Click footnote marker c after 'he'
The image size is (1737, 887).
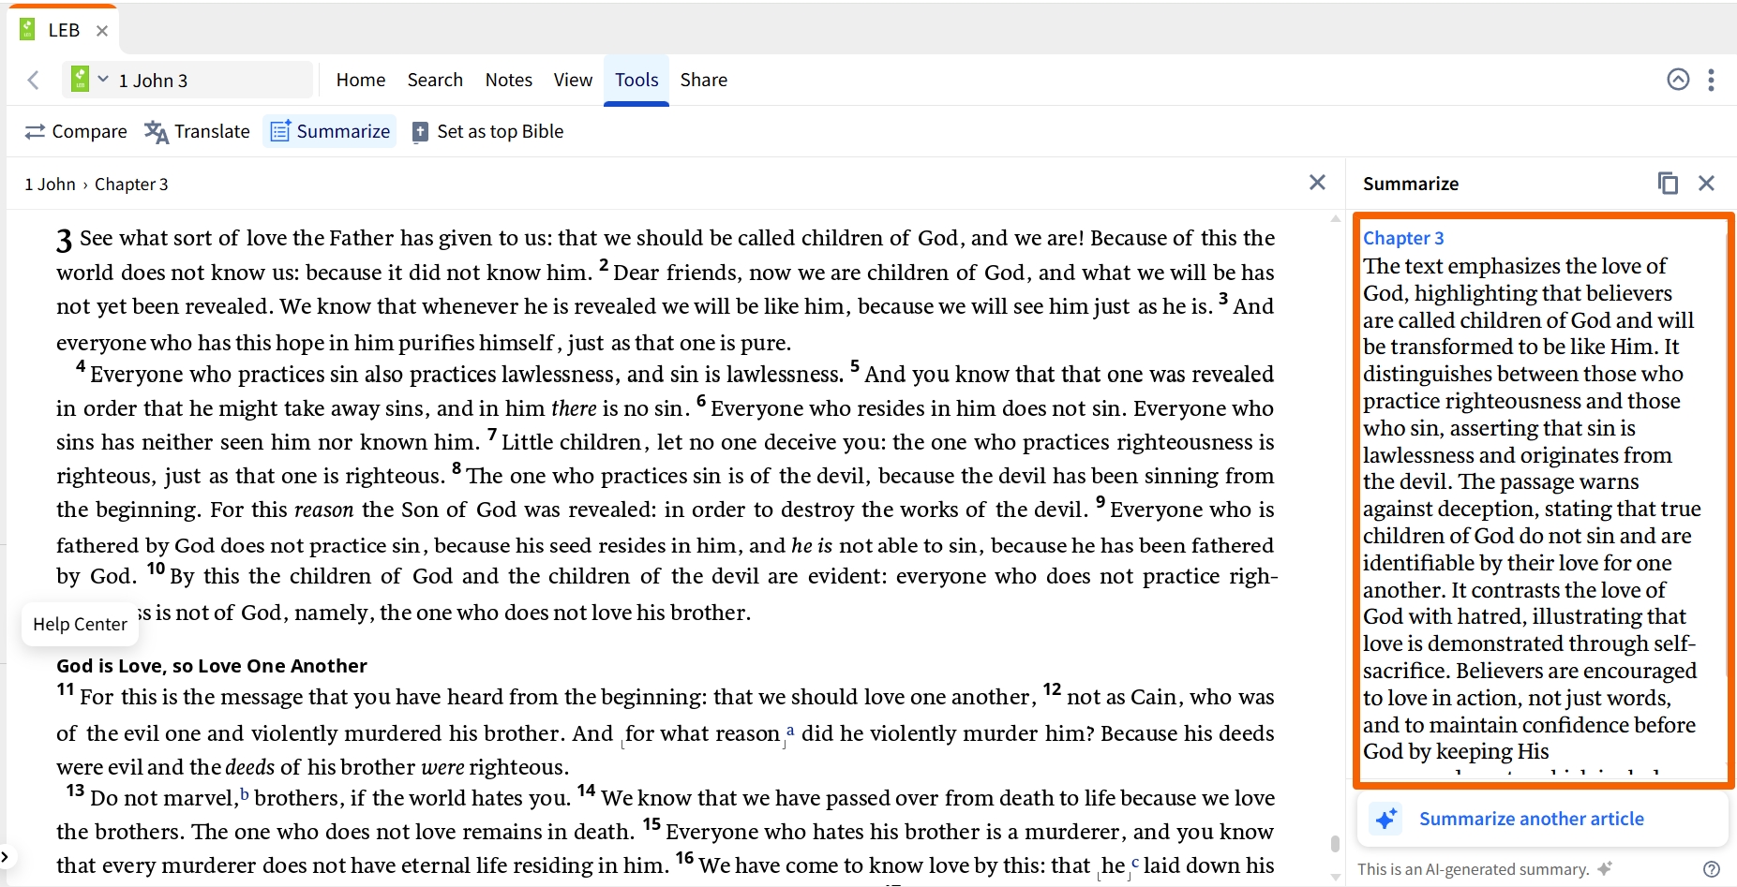(1135, 862)
